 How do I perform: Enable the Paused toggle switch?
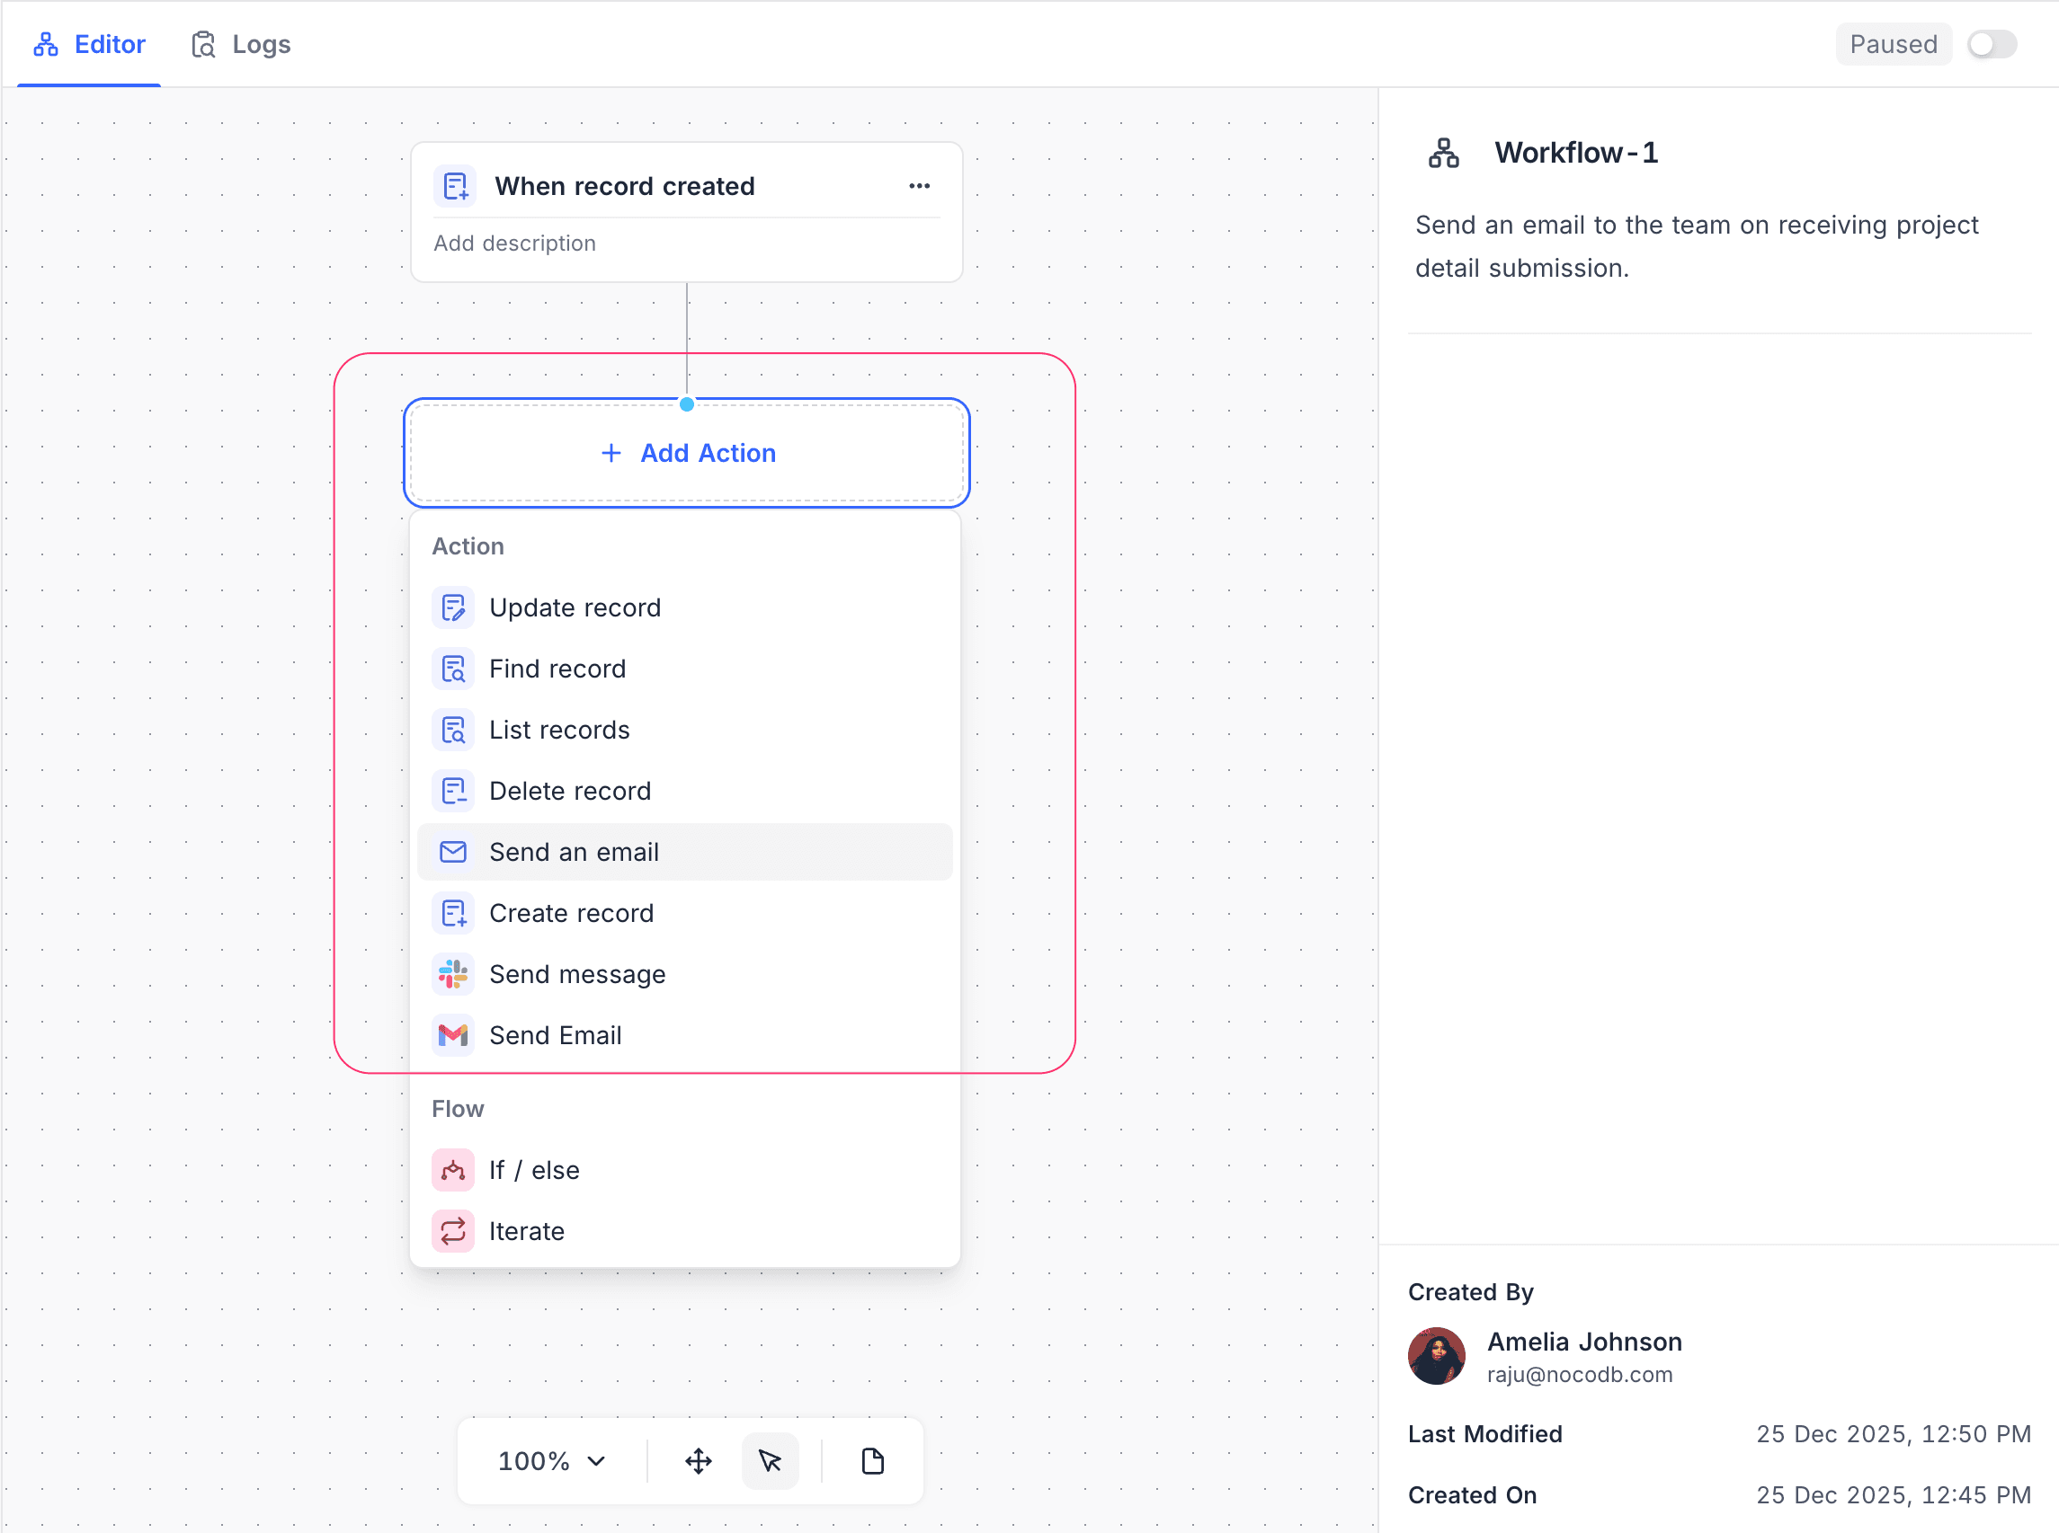(x=1992, y=44)
